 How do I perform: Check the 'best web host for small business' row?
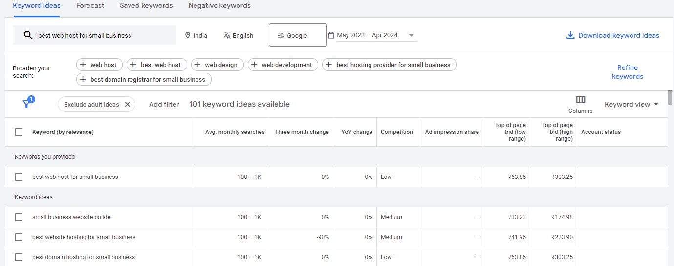19,177
